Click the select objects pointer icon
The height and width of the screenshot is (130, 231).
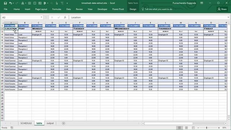pos(57,3)
